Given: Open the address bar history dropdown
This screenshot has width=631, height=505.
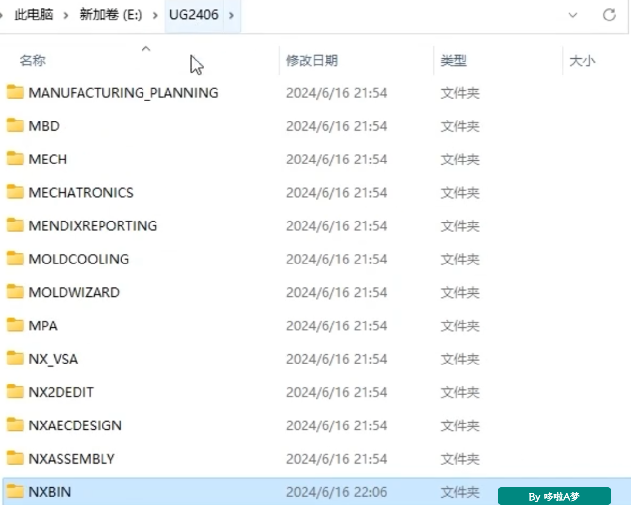Looking at the screenshot, I should (573, 15).
